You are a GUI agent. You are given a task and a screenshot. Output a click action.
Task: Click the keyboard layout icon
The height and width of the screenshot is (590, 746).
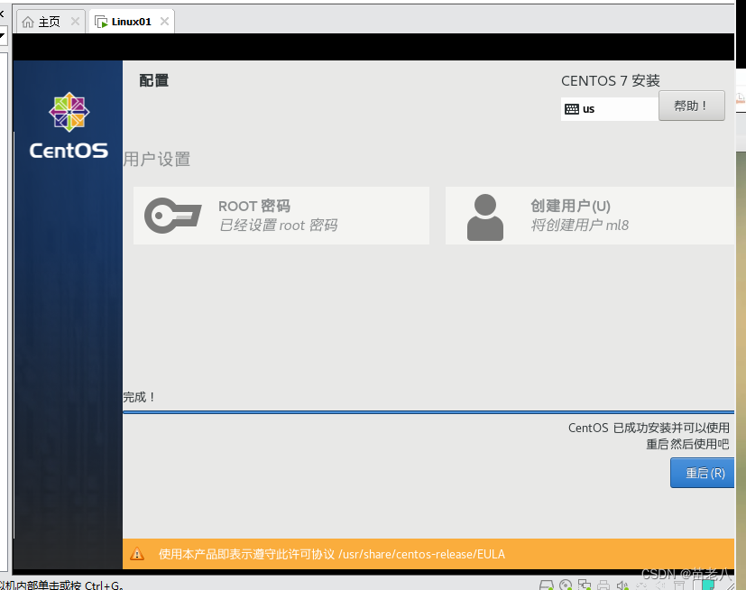[571, 109]
